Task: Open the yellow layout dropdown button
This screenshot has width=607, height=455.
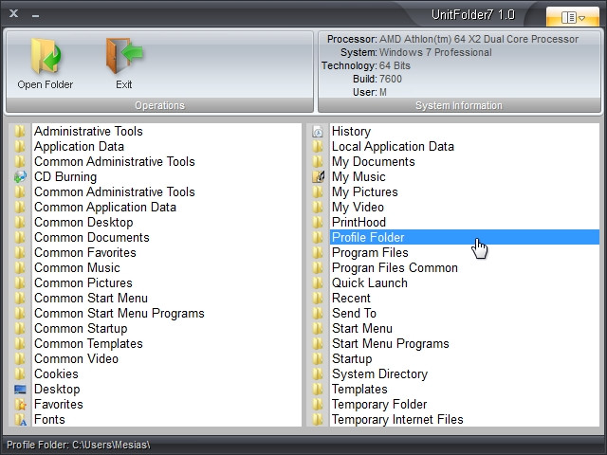Action: pos(573,17)
